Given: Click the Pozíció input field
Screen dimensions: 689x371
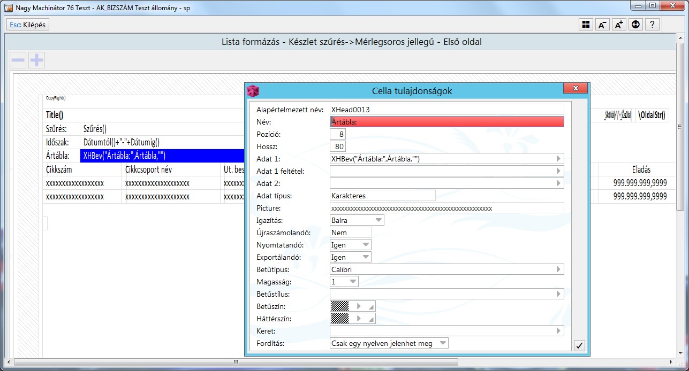Looking at the screenshot, I should (x=338, y=134).
